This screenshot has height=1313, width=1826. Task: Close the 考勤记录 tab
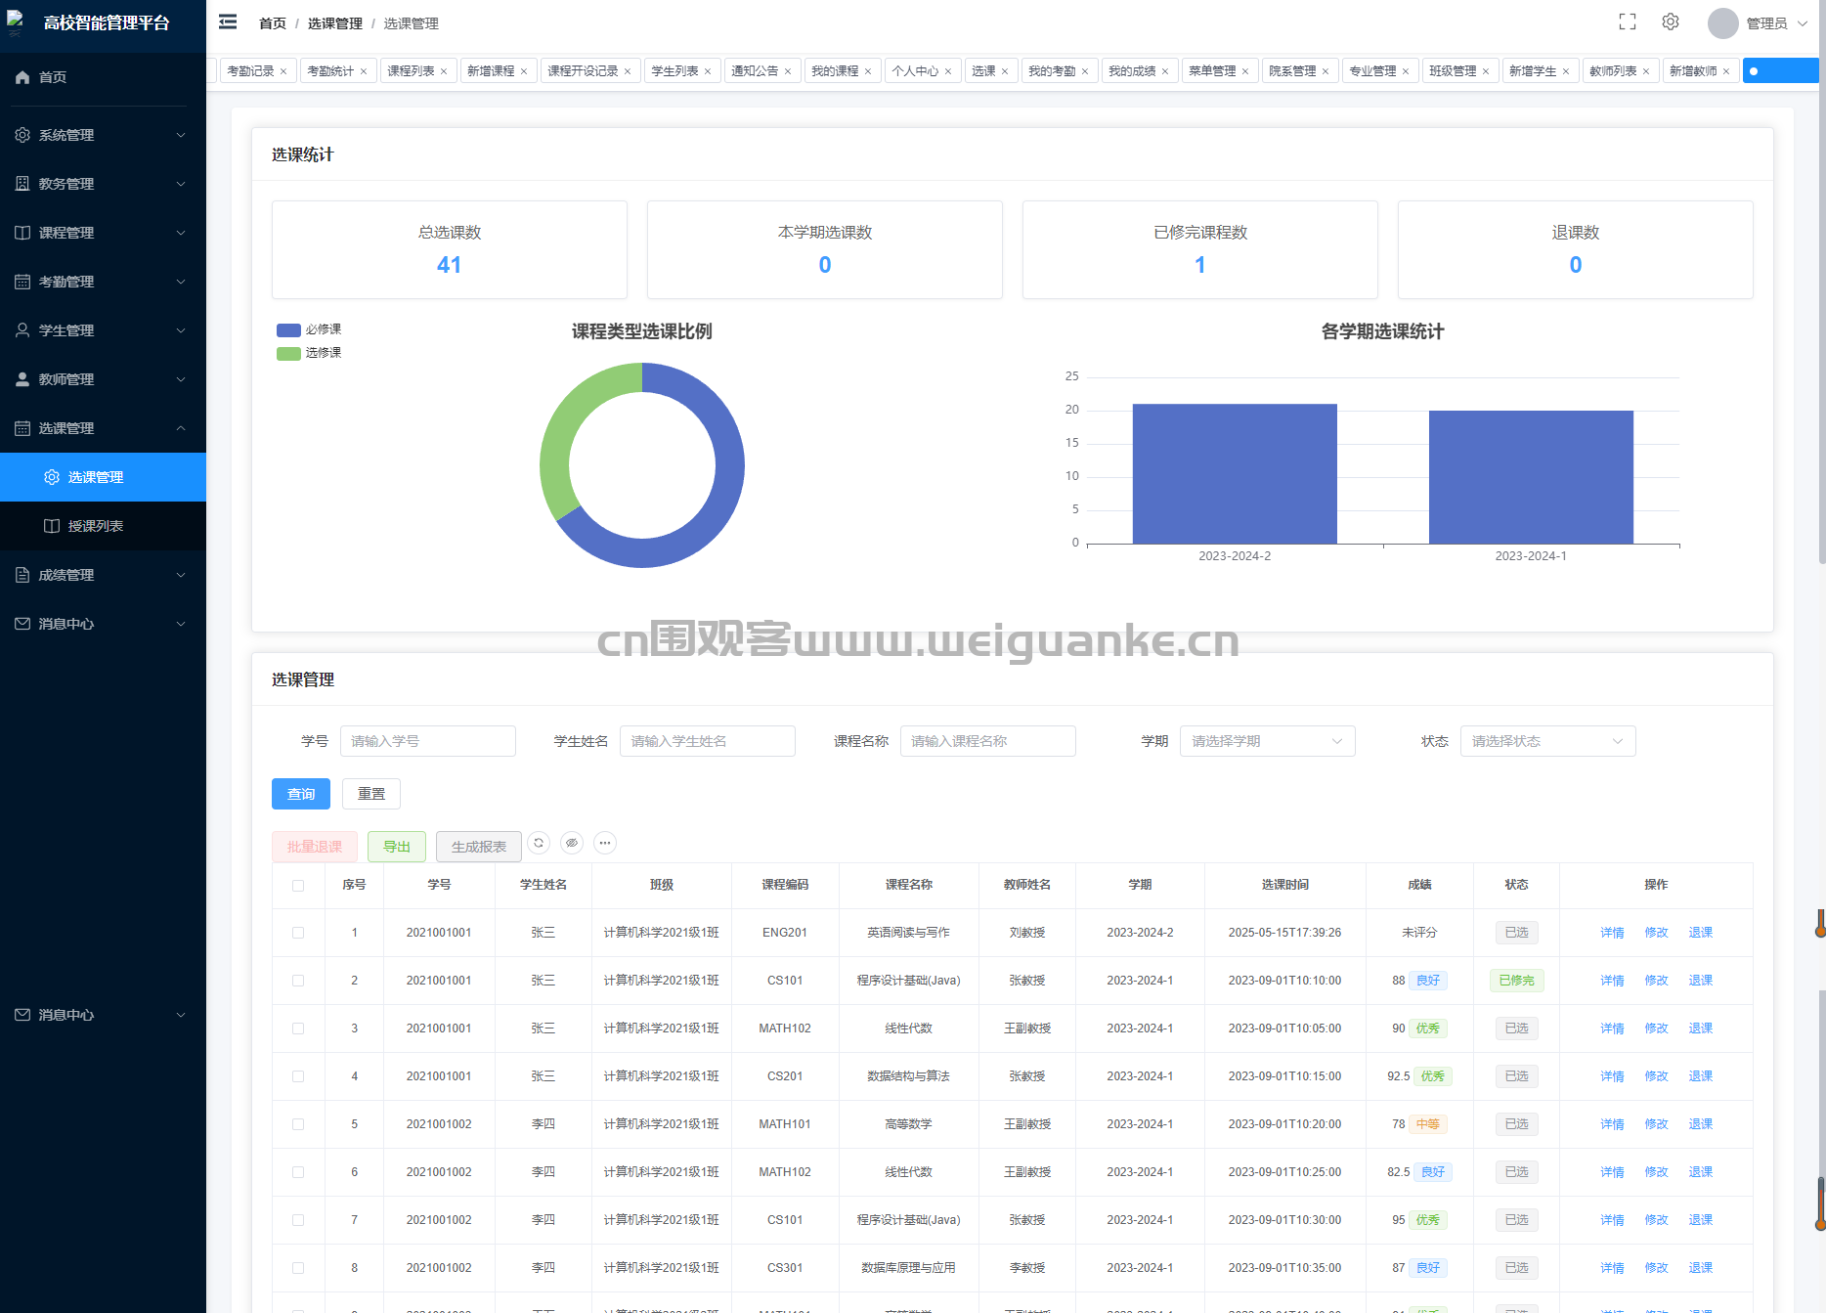click(x=283, y=71)
